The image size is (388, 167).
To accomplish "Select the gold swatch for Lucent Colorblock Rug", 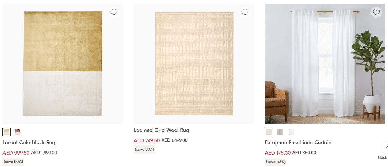I will (x=7, y=132).
